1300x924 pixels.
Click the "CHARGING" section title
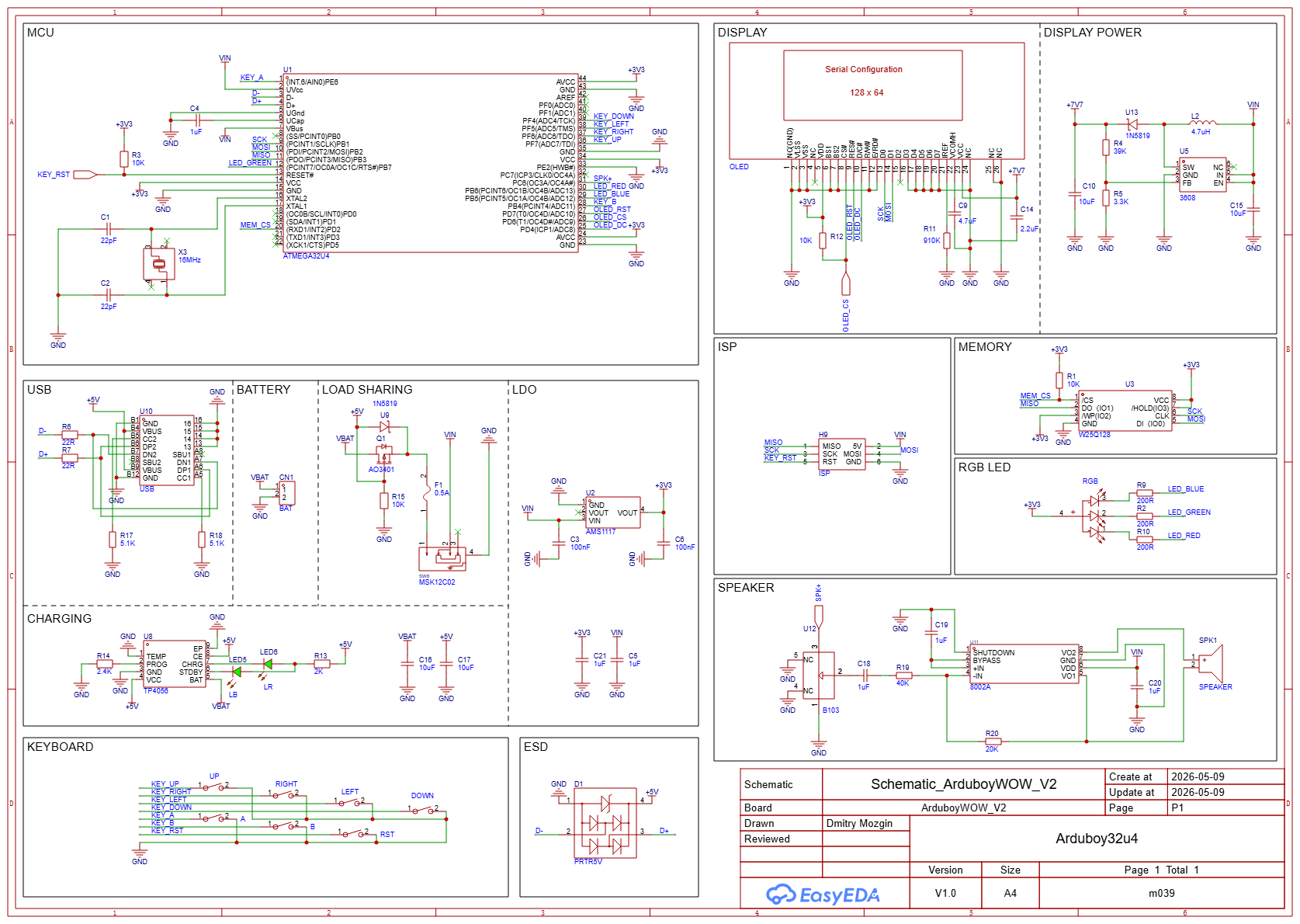[59, 619]
